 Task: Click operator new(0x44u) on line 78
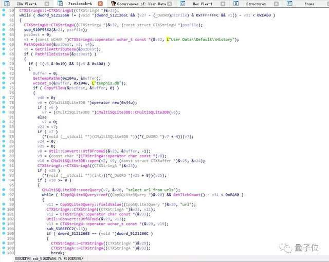click(114, 103)
